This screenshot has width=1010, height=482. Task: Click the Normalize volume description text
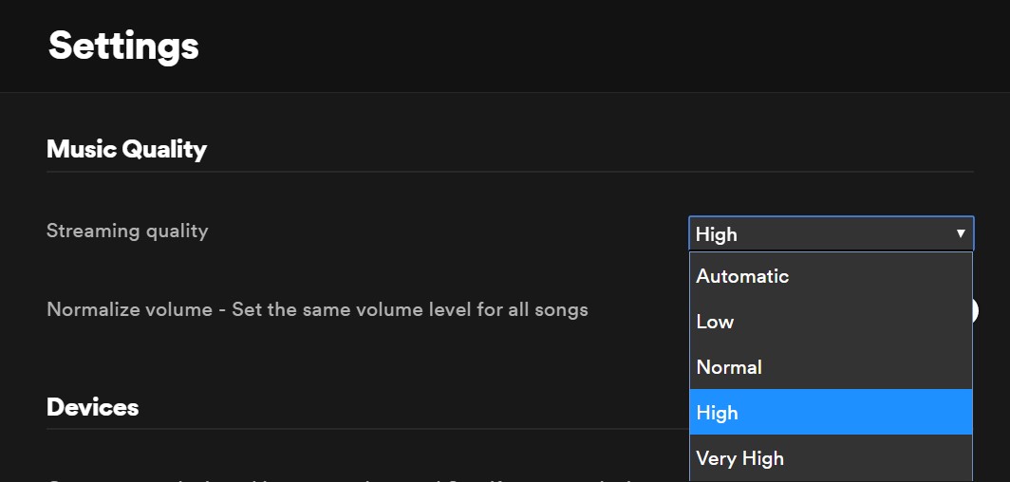pos(317,309)
